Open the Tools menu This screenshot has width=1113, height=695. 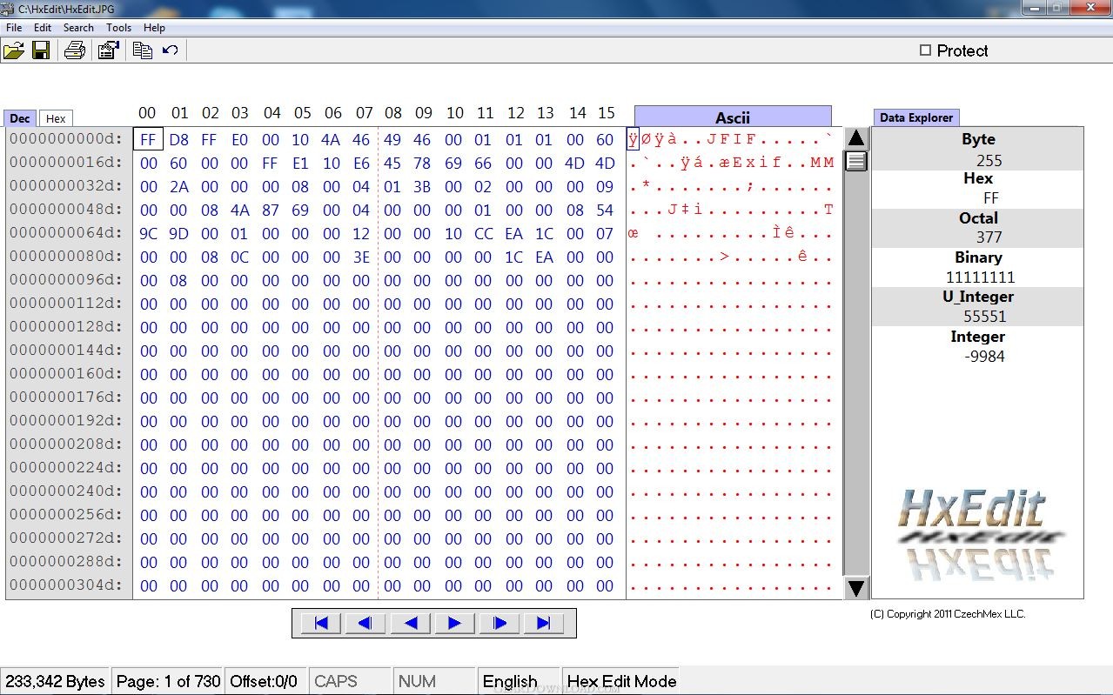tap(118, 28)
